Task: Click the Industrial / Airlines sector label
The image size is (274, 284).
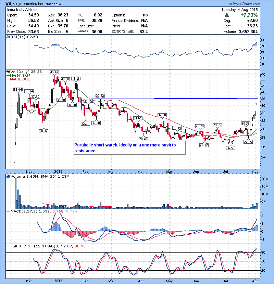Action: point(22,10)
